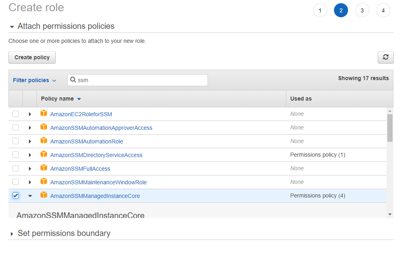Click Permissions policy (4) in ManagedInstanceCore row

[318, 196]
